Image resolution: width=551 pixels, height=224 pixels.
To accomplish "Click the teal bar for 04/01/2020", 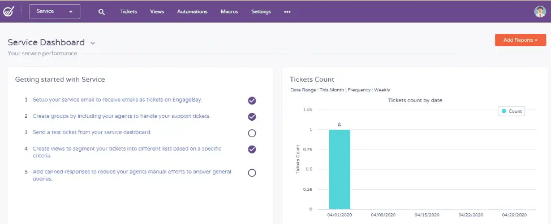I will point(339,169).
